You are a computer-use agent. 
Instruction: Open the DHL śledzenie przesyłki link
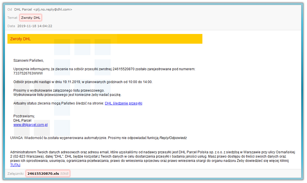point(123,103)
